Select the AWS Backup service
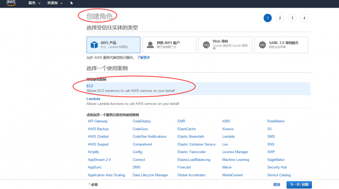The image size is (339, 189). 98,129
